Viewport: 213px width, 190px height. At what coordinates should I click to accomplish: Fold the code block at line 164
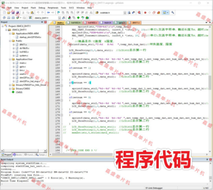tap(62, 85)
